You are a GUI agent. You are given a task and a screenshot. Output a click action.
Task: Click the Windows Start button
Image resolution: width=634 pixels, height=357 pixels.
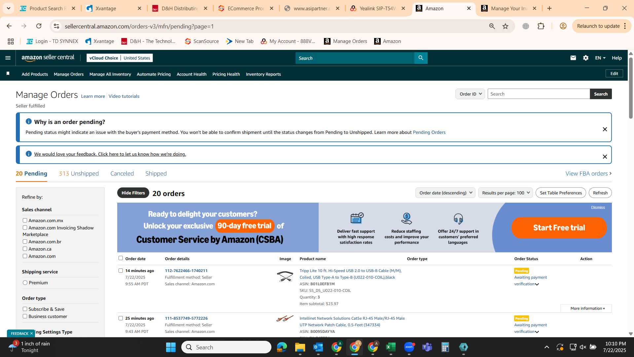pyautogui.click(x=171, y=347)
